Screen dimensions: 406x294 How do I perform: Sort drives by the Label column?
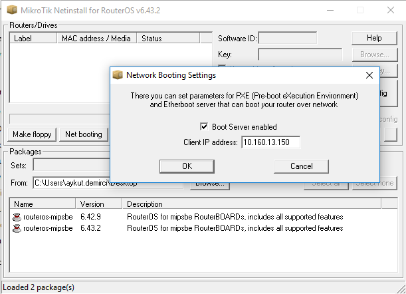click(33, 38)
